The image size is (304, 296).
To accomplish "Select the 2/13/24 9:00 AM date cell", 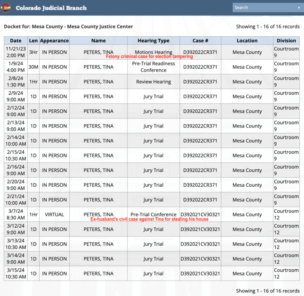I will 16,126.
